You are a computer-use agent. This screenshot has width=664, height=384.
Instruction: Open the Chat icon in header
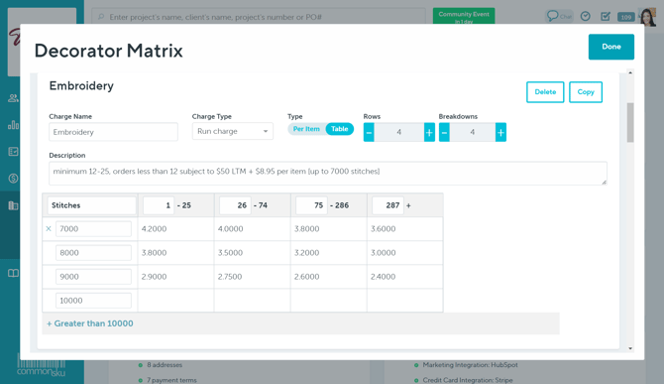click(x=559, y=16)
